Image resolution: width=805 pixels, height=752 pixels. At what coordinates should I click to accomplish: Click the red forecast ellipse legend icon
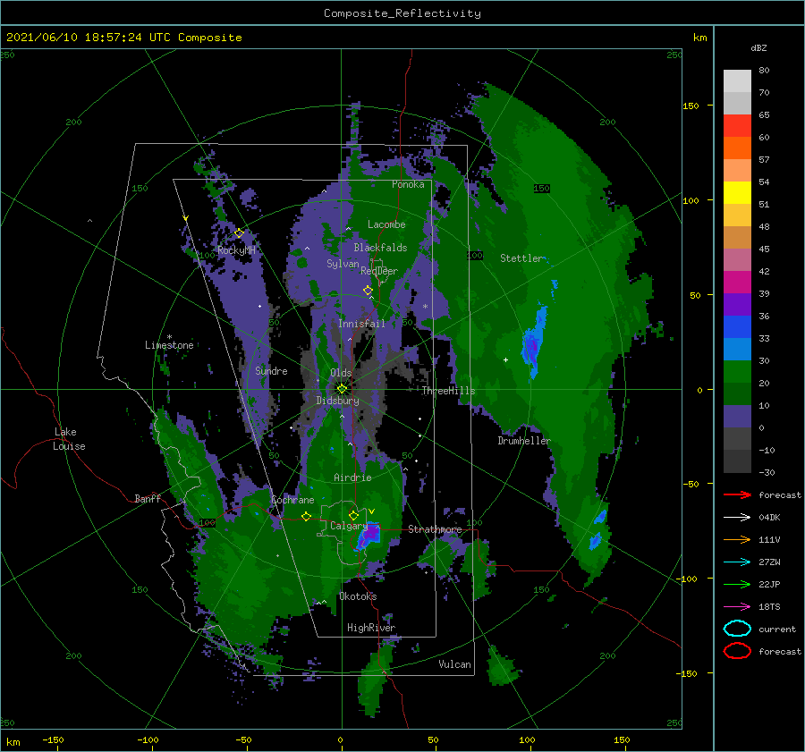pyautogui.click(x=737, y=651)
